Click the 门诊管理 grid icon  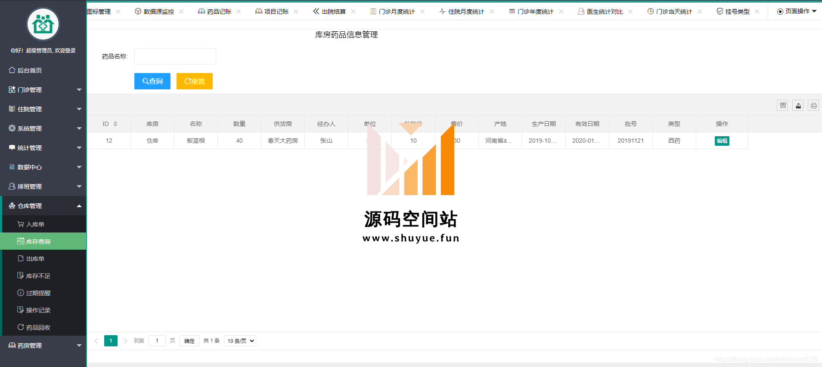pos(12,89)
